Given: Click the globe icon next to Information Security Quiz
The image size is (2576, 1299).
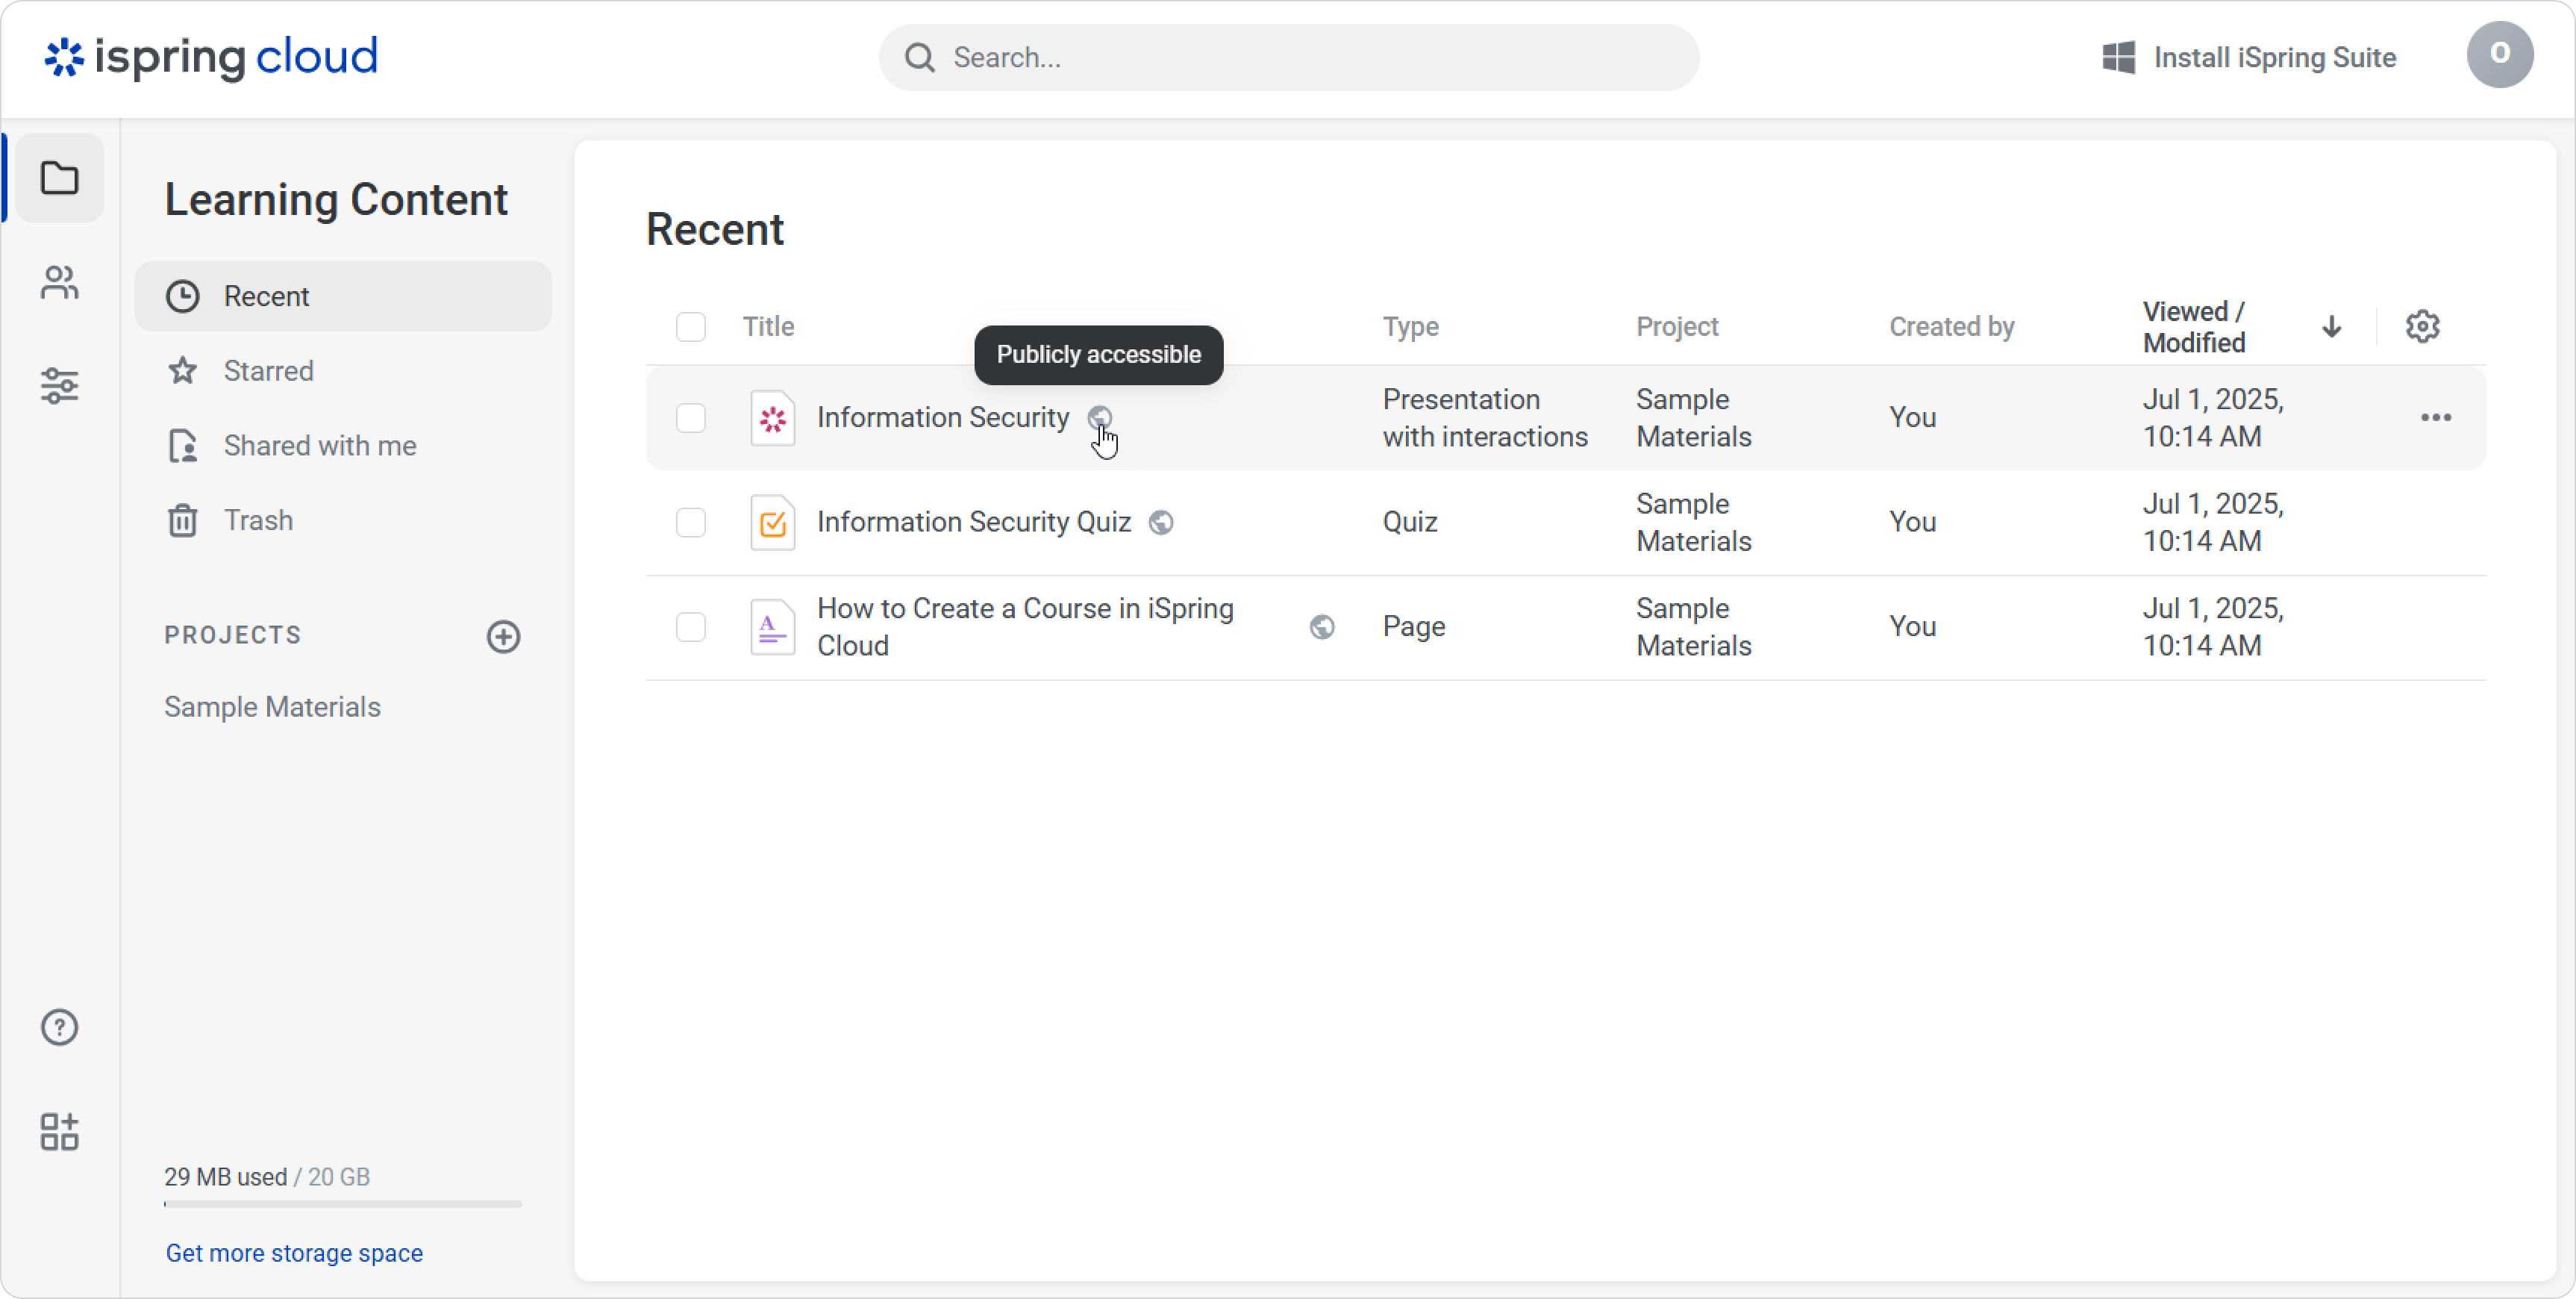Looking at the screenshot, I should 1160,523.
